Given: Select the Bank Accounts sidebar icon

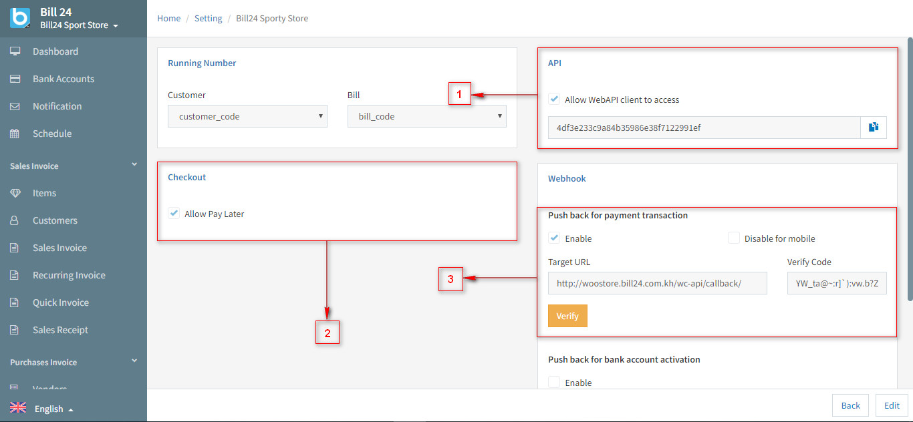Looking at the screenshot, I should pos(64,78).
